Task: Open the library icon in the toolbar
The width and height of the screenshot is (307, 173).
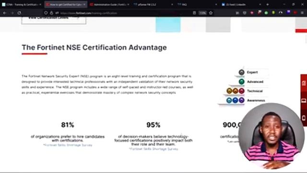Action: tap(237, 13)
